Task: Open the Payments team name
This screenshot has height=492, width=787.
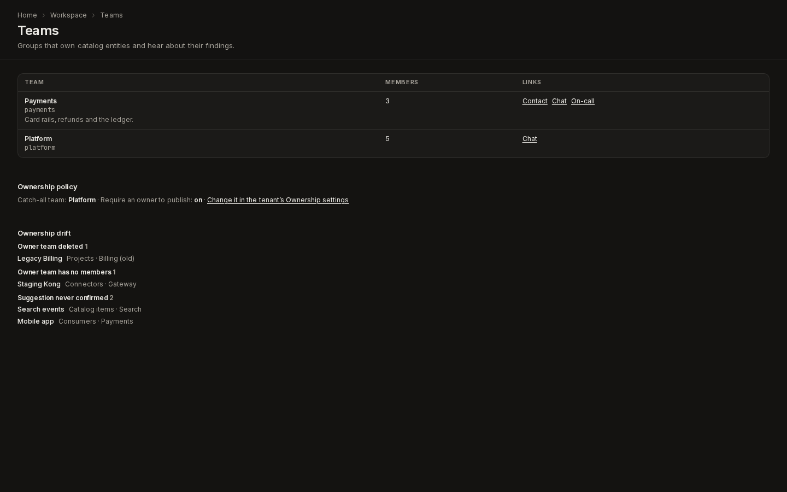Action: pyautogui.click(x=40, y=101)
